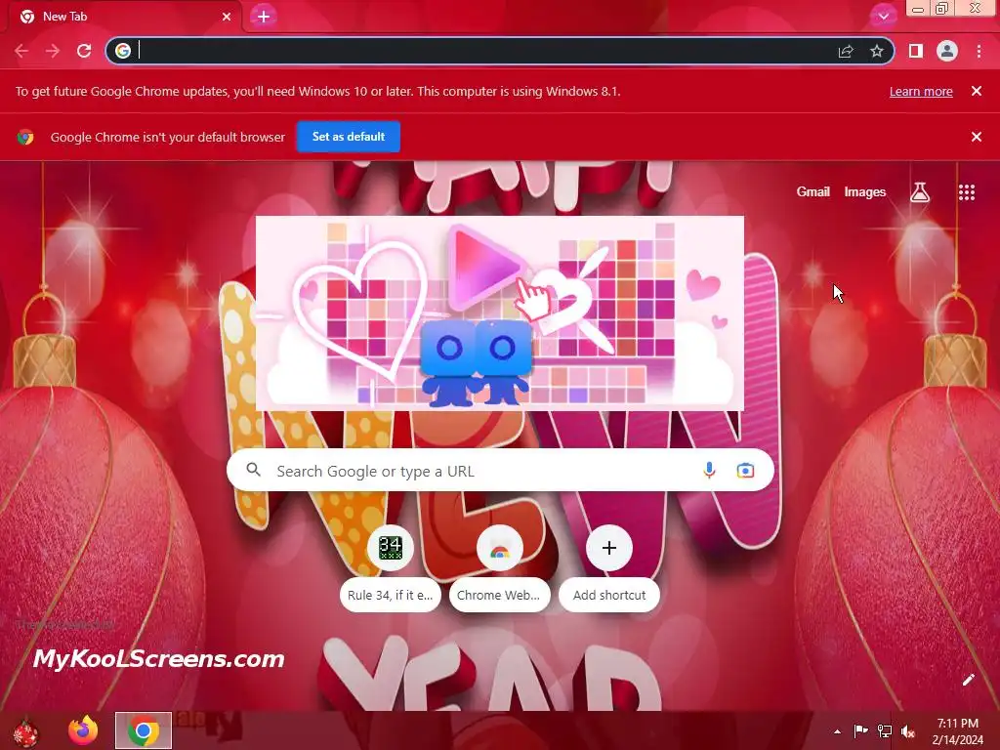Screen dimensions: 1000x750
Task: Launch Firefox from the taskbar
Action: click(83, 730)
